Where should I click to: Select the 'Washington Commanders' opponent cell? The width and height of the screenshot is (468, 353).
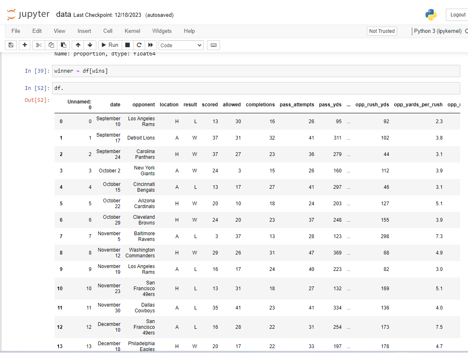point(140,253)
